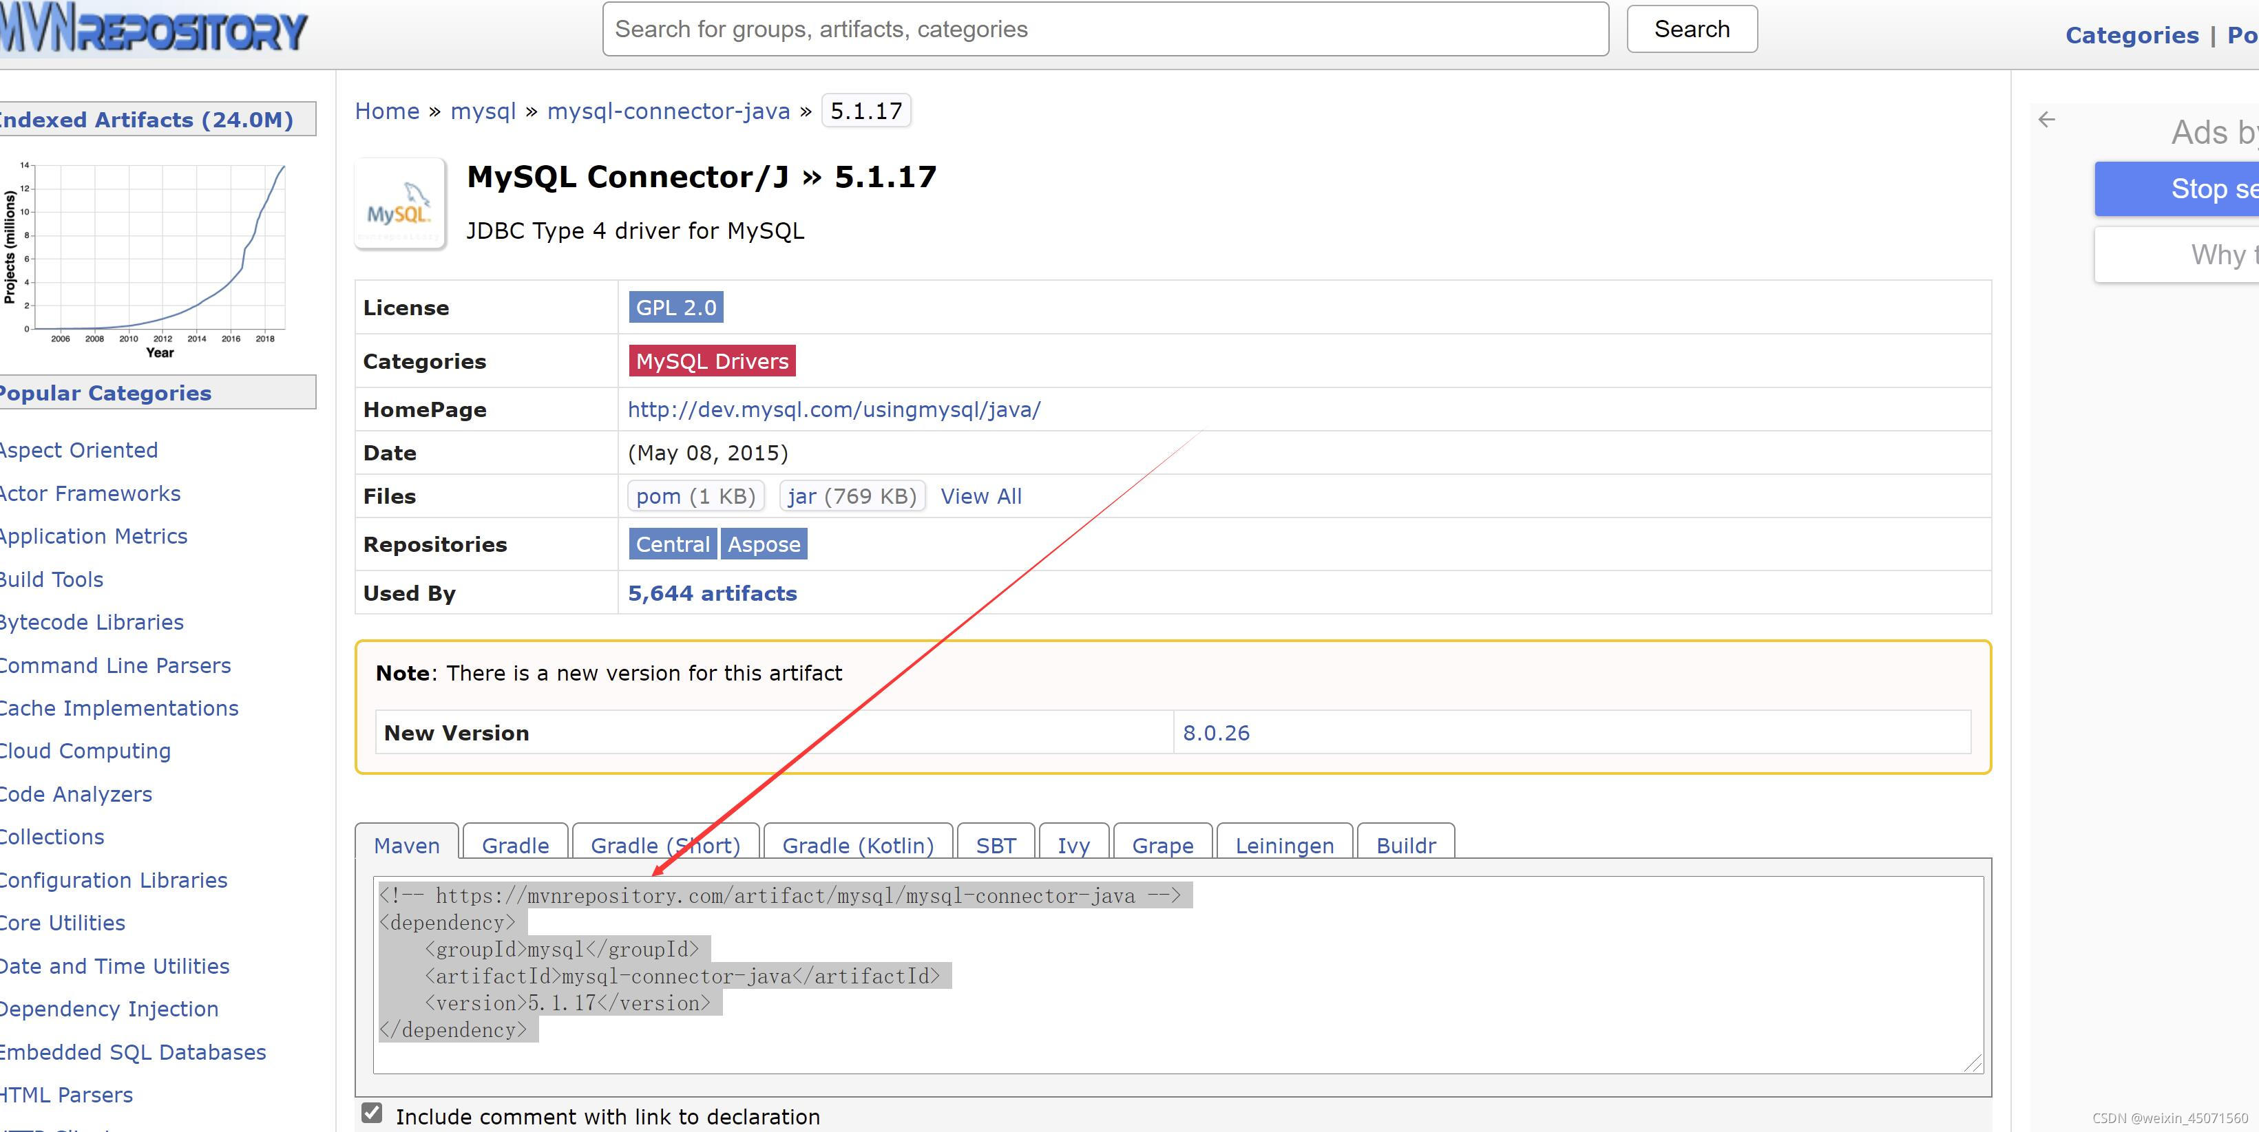The width and height of the screenshot is (2259, 1132).
Task: Open Build Tools category
Action: 51,579
